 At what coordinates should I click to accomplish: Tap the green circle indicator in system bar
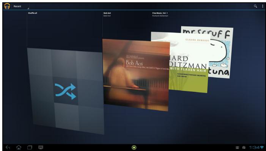pyautogui.click(x=134, y=148)
